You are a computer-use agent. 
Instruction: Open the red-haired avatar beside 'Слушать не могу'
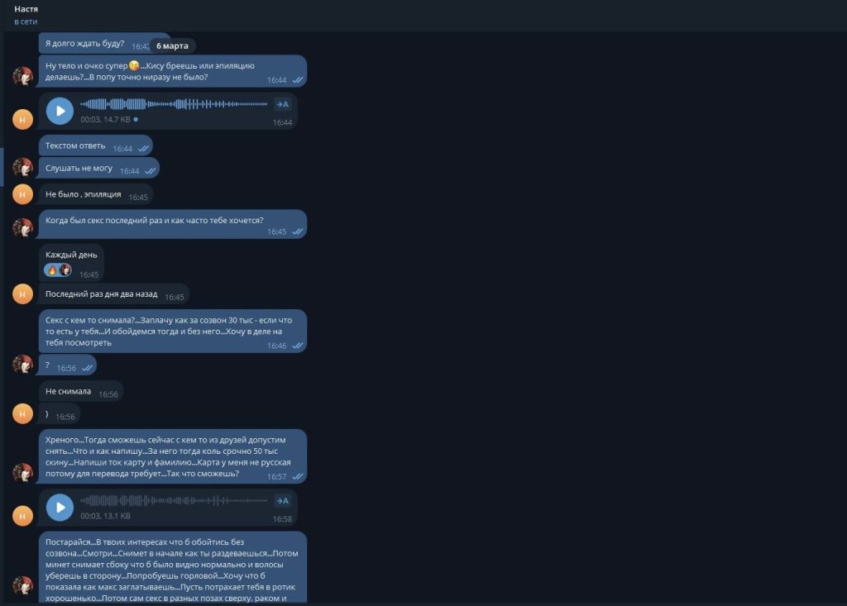point(22,168)
